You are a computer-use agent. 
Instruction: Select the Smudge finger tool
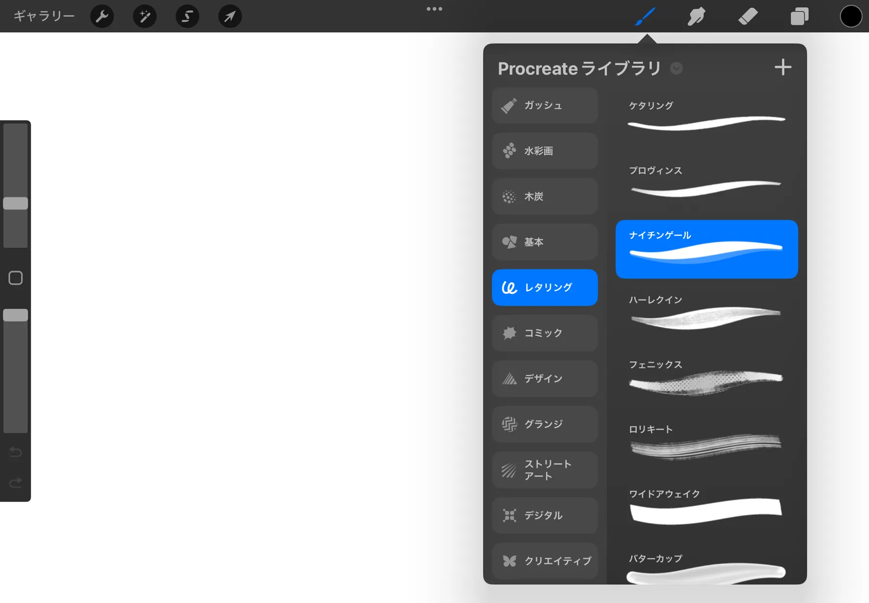point(696,16)
